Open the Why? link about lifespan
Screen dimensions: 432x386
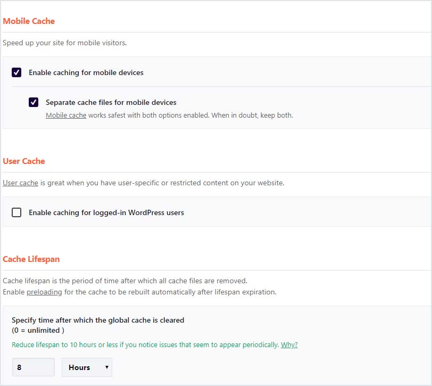coord(289,344)
